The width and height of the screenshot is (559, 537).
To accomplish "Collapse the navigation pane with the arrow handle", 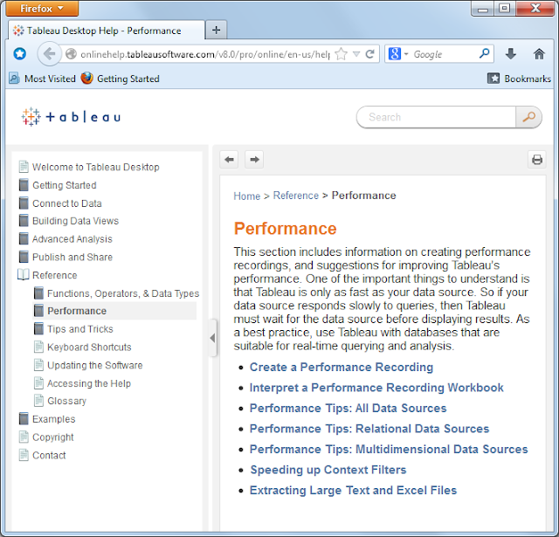I will pos(213,338).
